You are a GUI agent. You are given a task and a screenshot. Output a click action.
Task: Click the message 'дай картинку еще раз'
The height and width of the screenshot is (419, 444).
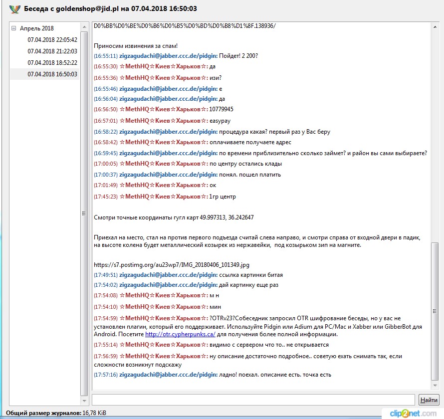[248, 285]
